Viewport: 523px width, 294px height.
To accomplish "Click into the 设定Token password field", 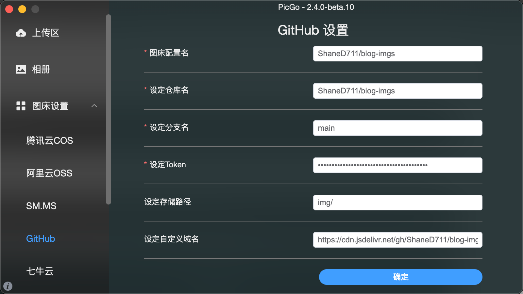I will coord(398,165).
